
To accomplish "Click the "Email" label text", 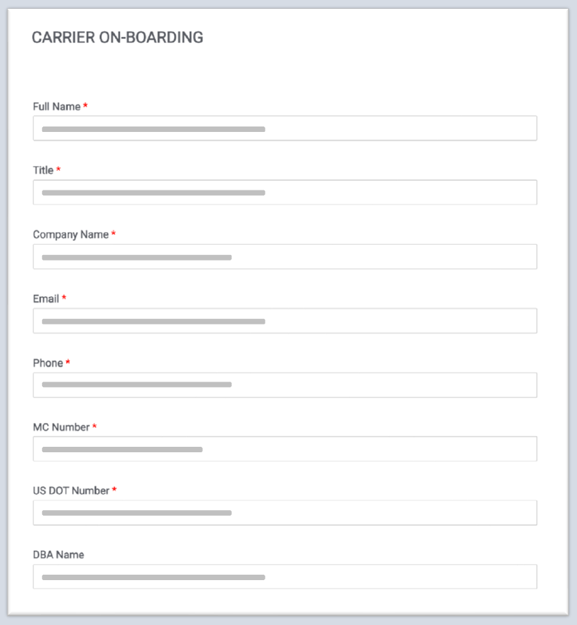I will (x=46, y=299).
